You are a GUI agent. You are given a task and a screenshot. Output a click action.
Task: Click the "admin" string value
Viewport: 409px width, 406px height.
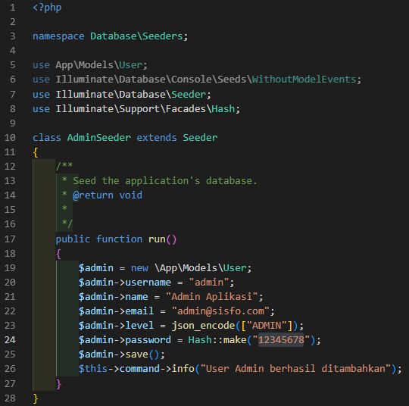[209, 283]
